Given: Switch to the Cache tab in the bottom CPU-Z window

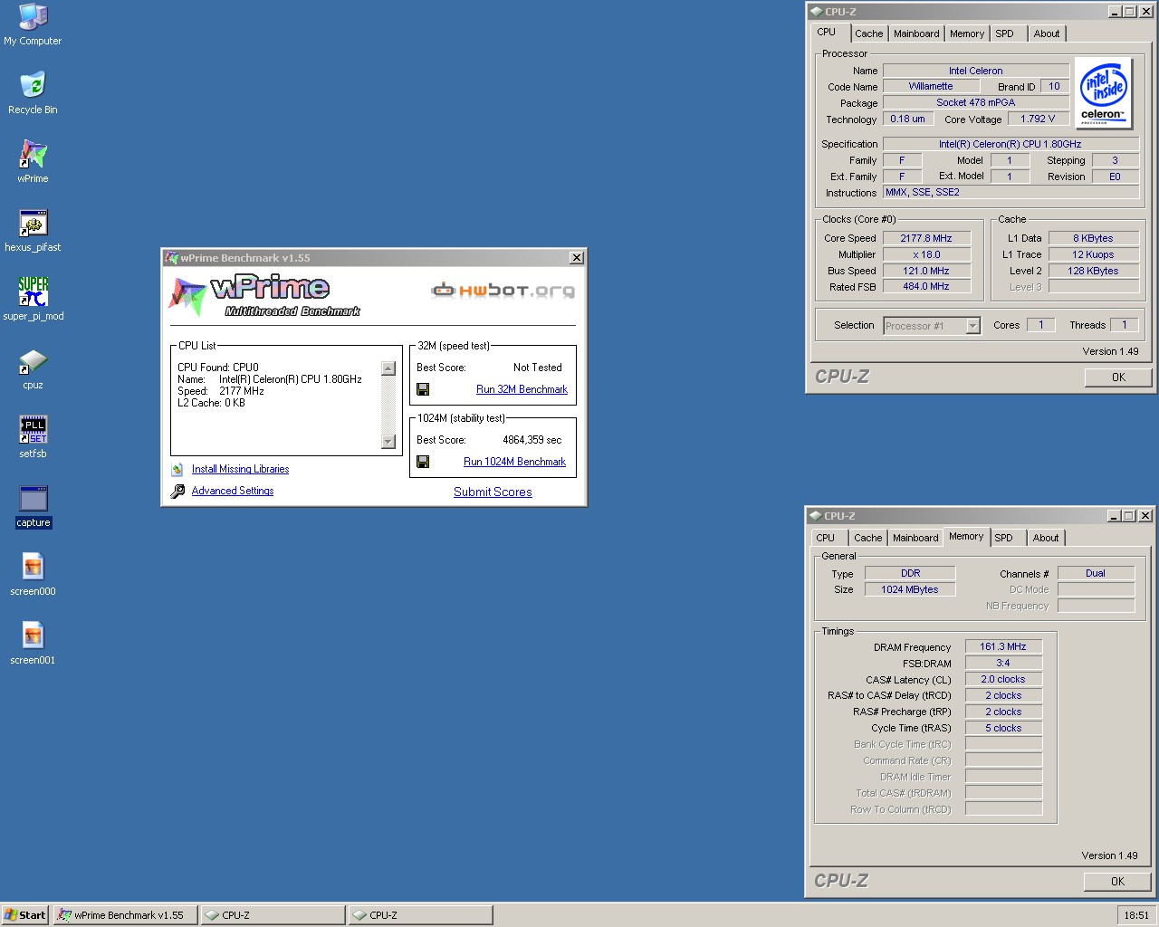Looking at the screenshot, I should 867,538.
